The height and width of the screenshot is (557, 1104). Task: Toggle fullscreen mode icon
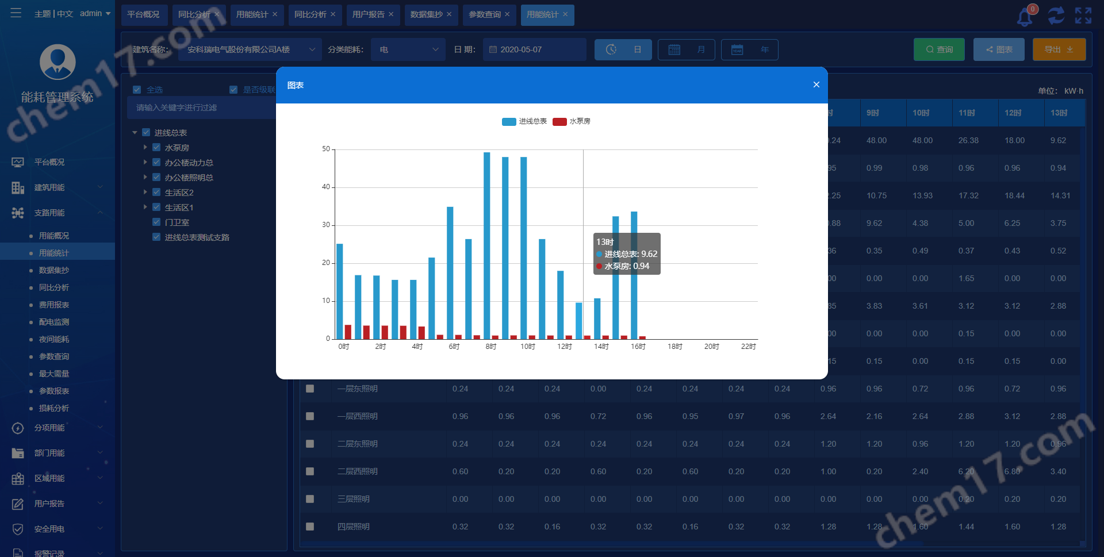1083,16
